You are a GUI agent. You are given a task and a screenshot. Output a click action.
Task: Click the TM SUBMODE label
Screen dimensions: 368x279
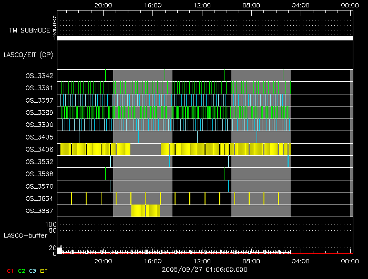tap(29, 30)
